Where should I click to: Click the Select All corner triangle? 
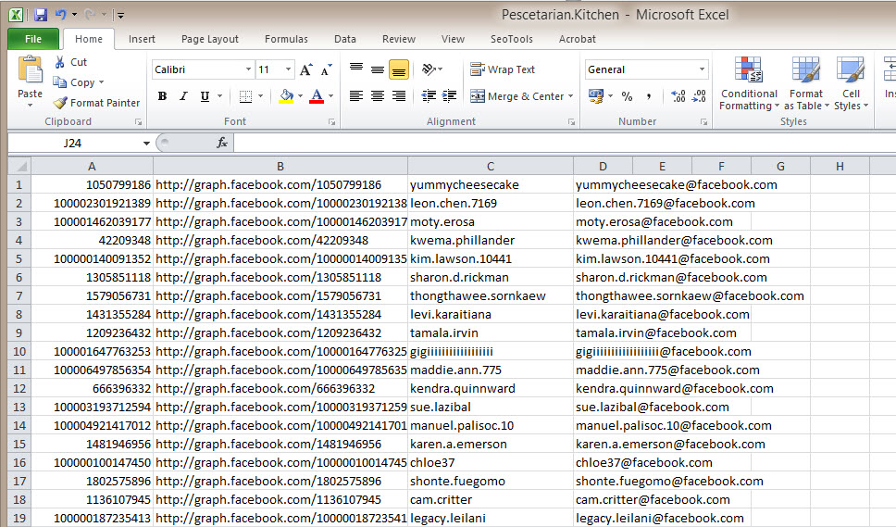pos(21,167)
